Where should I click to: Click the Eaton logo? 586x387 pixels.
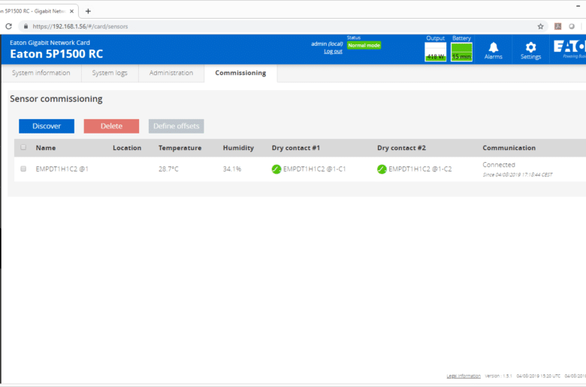click(569, 49)
